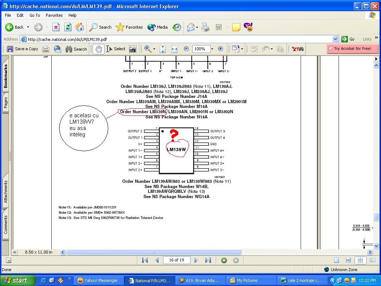
Task: Select Continuous Facing layout
Action: (x=360, y=260)
